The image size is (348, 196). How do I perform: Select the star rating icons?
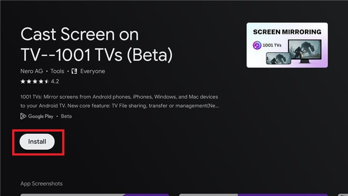click(x=35, y=81)
